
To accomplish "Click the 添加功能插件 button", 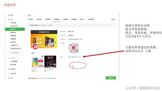I will [15, 53].
